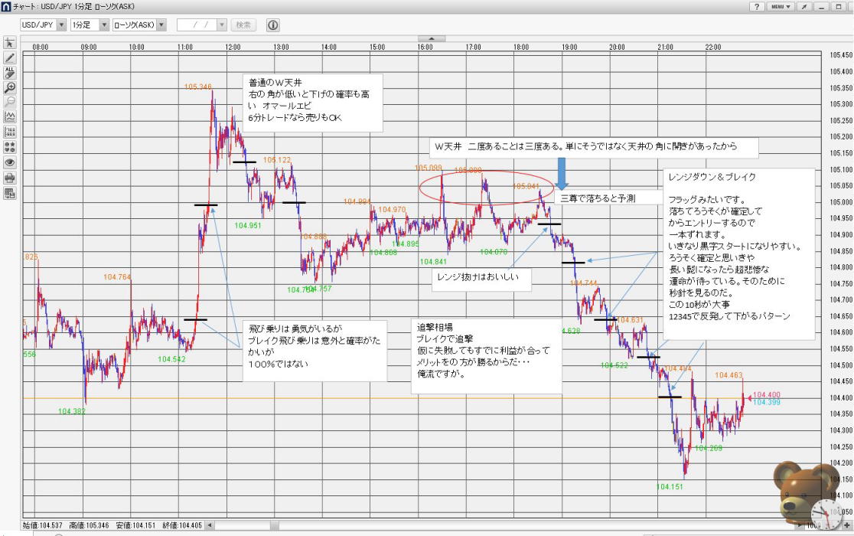The image size is (854, 536).
Task: Select the pencil drawing tool
Action: 10,57
